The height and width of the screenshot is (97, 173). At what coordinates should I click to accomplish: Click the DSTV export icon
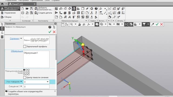[92, 13]
